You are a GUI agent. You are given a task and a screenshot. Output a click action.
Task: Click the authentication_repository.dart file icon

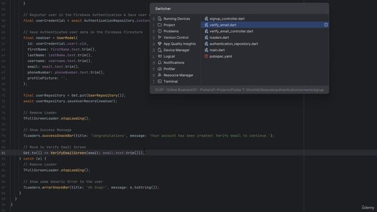click(206, 44)
